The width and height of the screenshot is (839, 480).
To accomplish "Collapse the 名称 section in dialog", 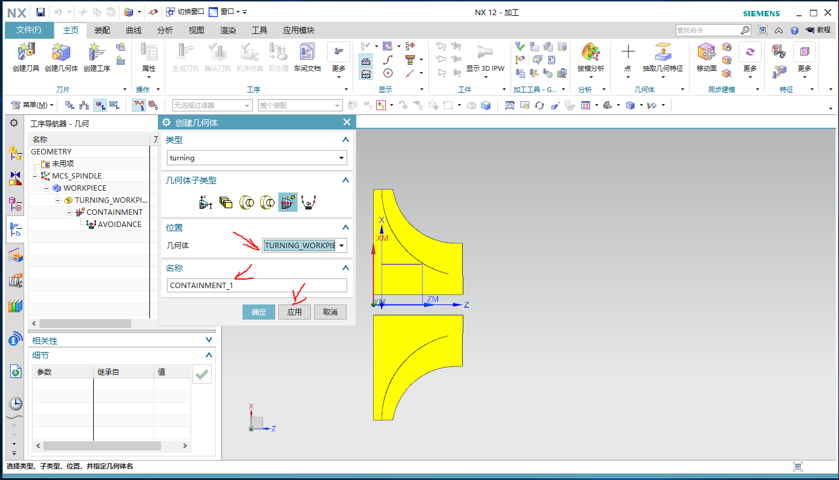I will pyautogui.click(x=345, y=268).
